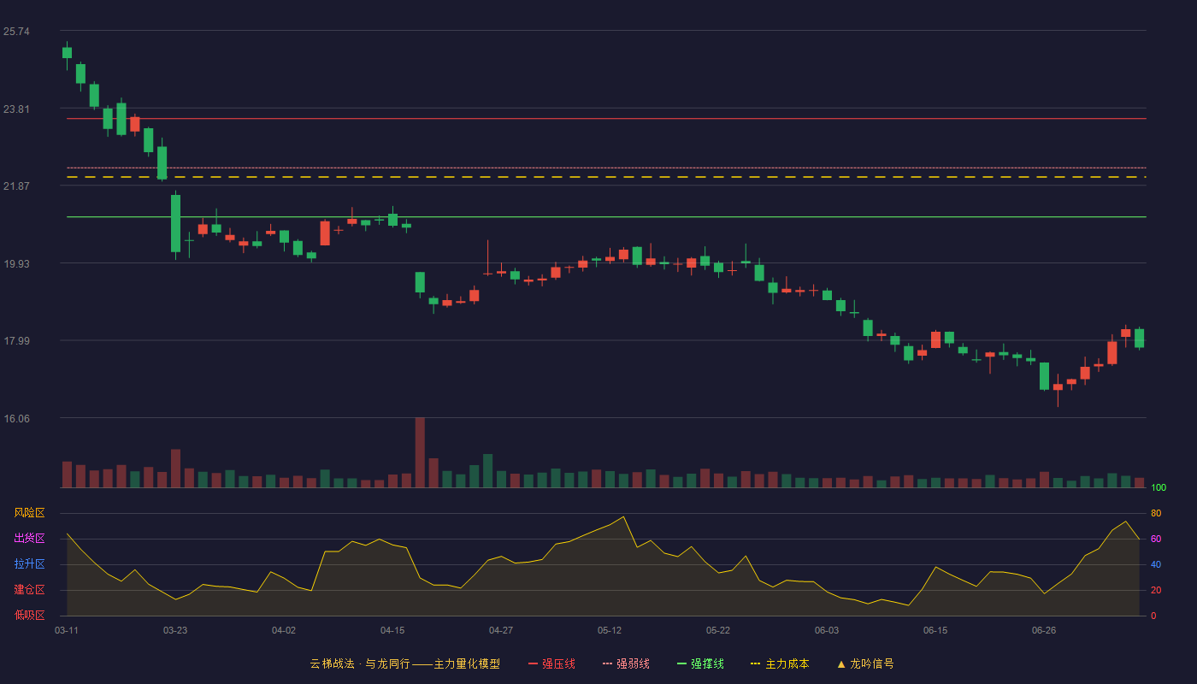Select the 风险区 zone label
The width and height of the screenshot is (1197, 684).
[29, 513]
